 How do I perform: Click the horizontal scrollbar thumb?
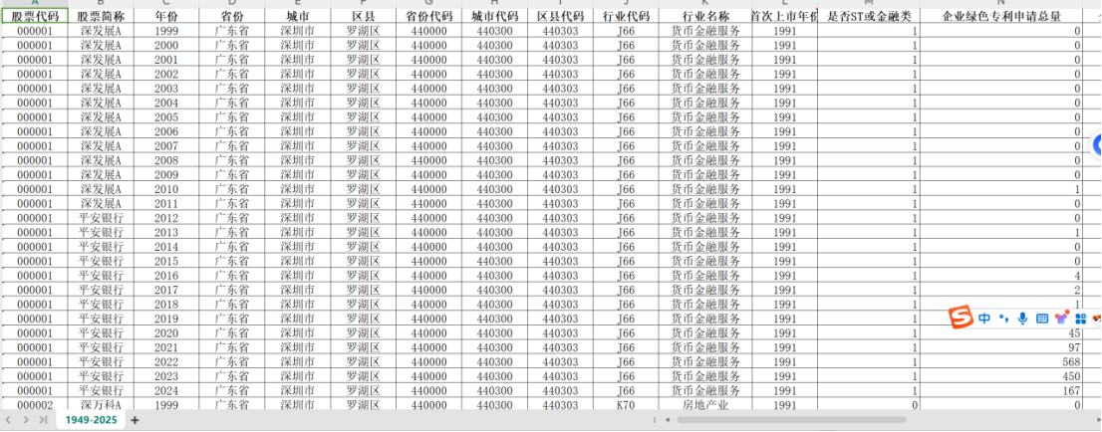791,420
